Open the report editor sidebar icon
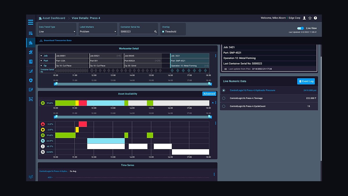Image resolution: width=348 pixels, height=196 pixels. pos(30,90)
